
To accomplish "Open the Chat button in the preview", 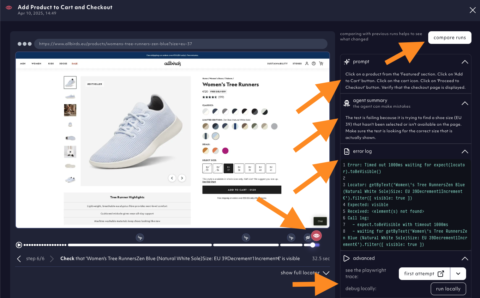I will (320, 221).
